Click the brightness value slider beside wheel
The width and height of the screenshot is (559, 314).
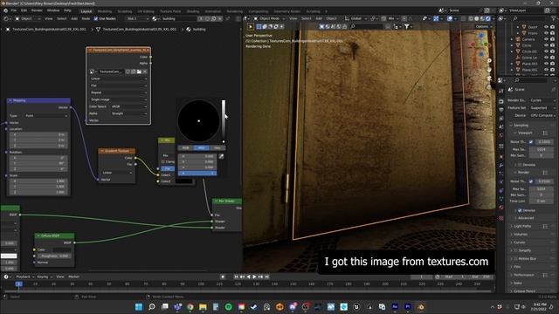[x=224, y=121]
